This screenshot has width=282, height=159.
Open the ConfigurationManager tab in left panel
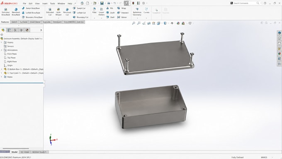[x=15, y=30]
